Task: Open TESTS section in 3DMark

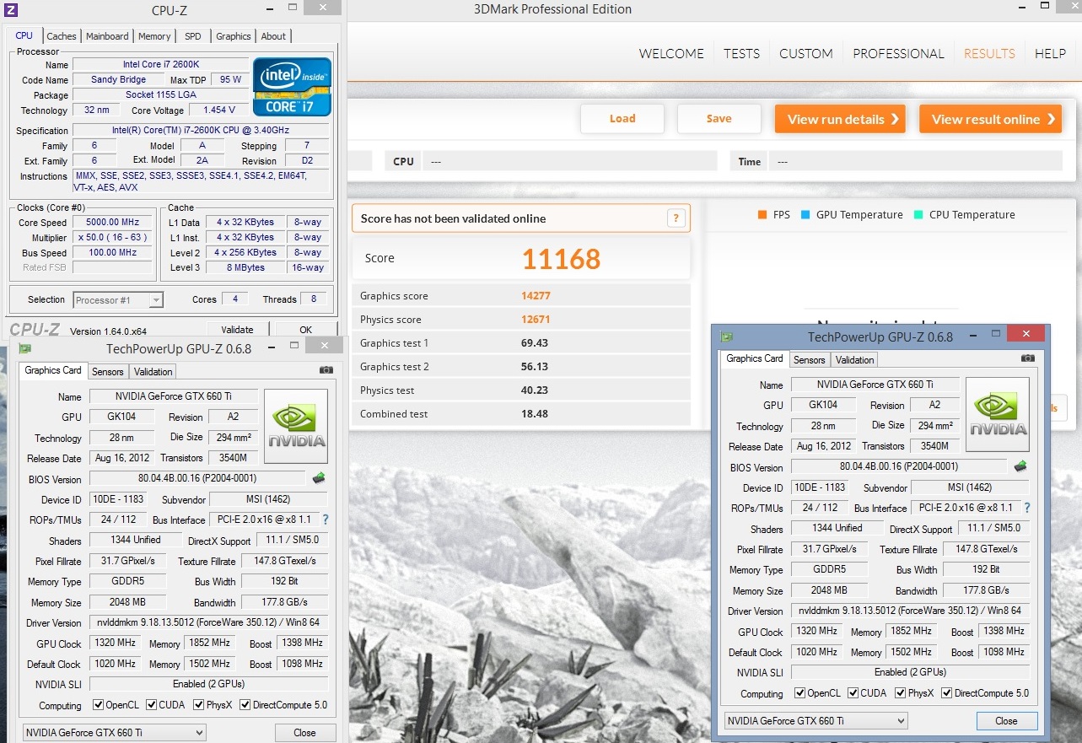Action: click(741, 53)
